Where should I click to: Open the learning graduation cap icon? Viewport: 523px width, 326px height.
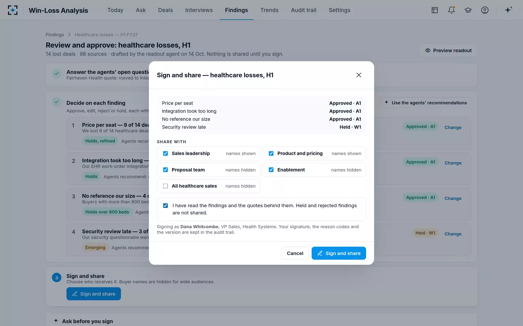tap(468, 10)
